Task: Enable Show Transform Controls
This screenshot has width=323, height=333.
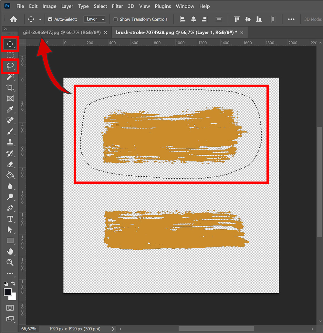Action: [115, 19]
